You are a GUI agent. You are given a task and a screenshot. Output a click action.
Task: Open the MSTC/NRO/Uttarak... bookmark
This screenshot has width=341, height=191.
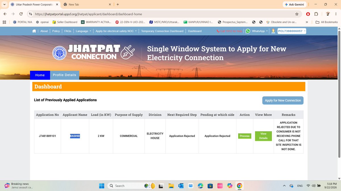[164, 22]
